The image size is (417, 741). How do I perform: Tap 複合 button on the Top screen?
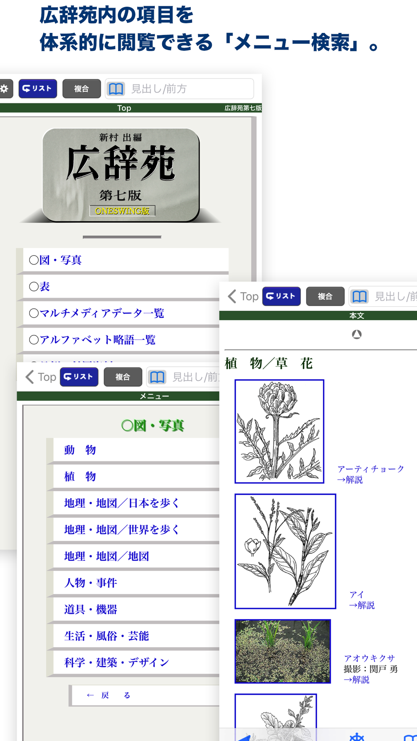coord(81,89)
